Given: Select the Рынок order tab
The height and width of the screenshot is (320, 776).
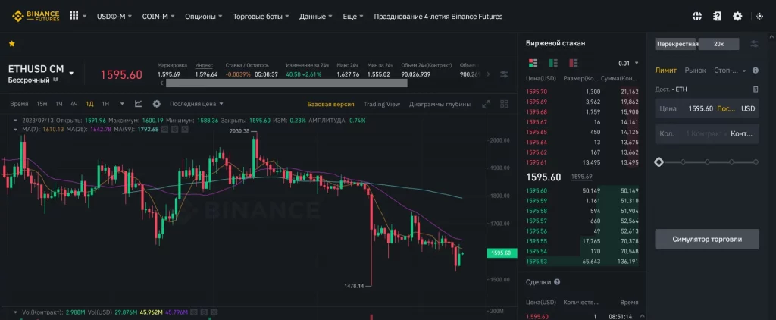Looking at the screenshot, I should coord(696,71).
